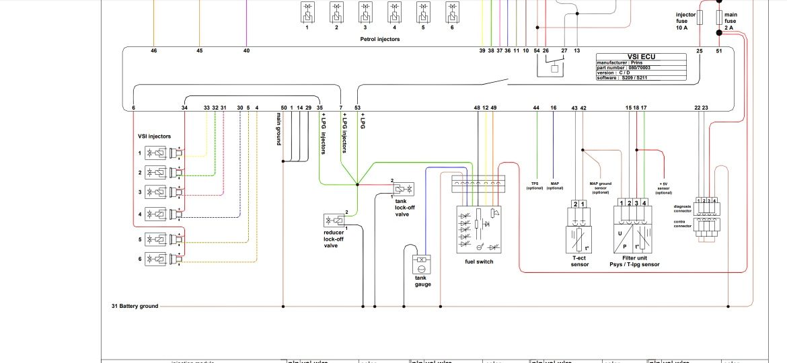Click ECU pin number 50
Screen dimensions: 787x363
click(284, 108)
